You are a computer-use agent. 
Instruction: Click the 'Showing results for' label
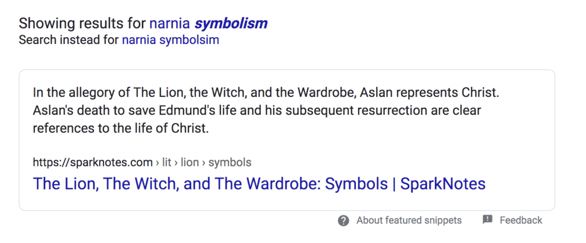click(82, 23)
